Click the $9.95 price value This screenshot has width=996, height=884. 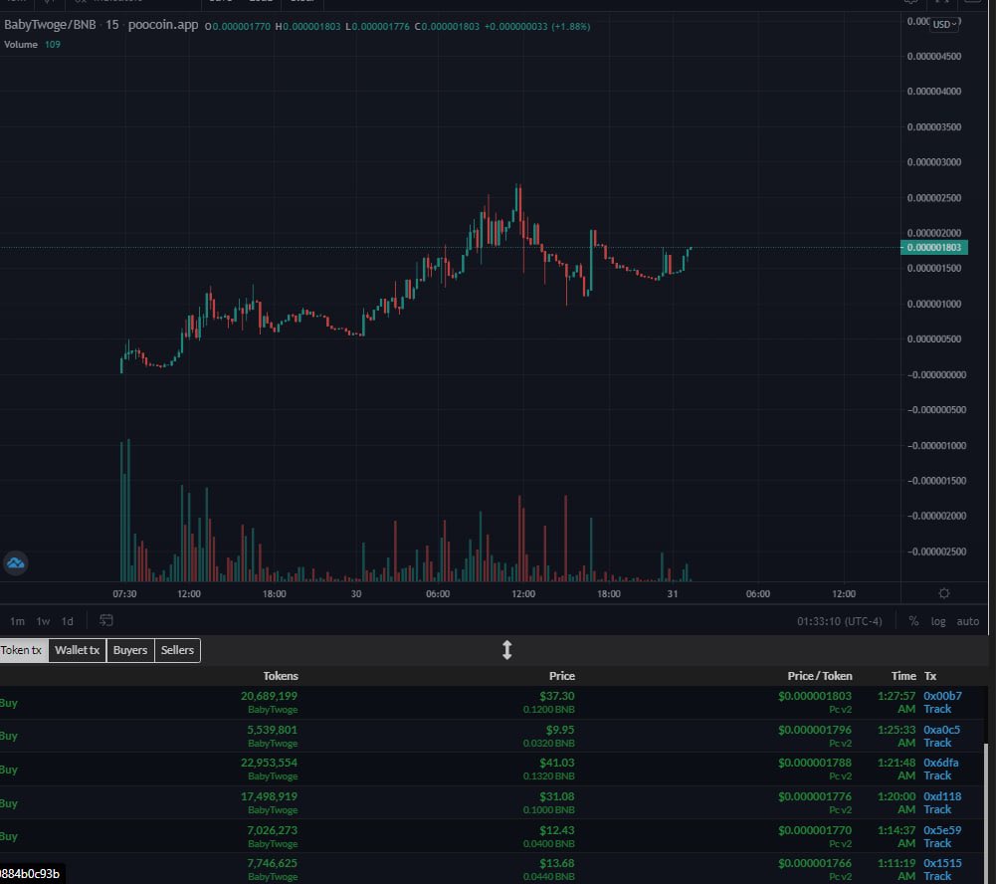(559, 730)
